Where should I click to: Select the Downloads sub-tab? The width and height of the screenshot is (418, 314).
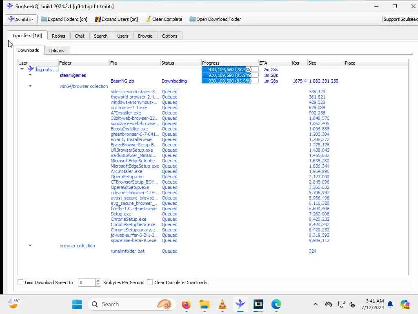[x=28, y=50]
